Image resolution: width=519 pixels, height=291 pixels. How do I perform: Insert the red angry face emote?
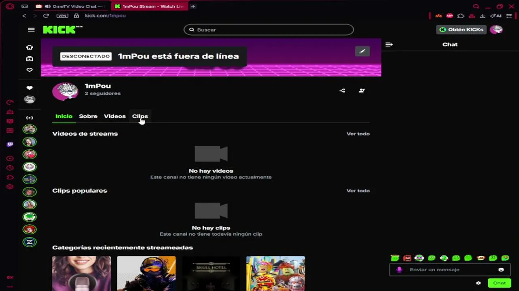407,258
